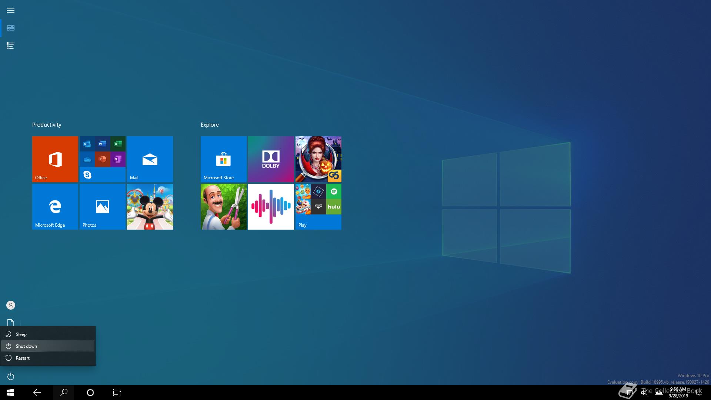The height and width of the screenshot is (400, 711).
Task: Open the Gardenscapes gardener game tile
Action: click(x=224, y=207)
